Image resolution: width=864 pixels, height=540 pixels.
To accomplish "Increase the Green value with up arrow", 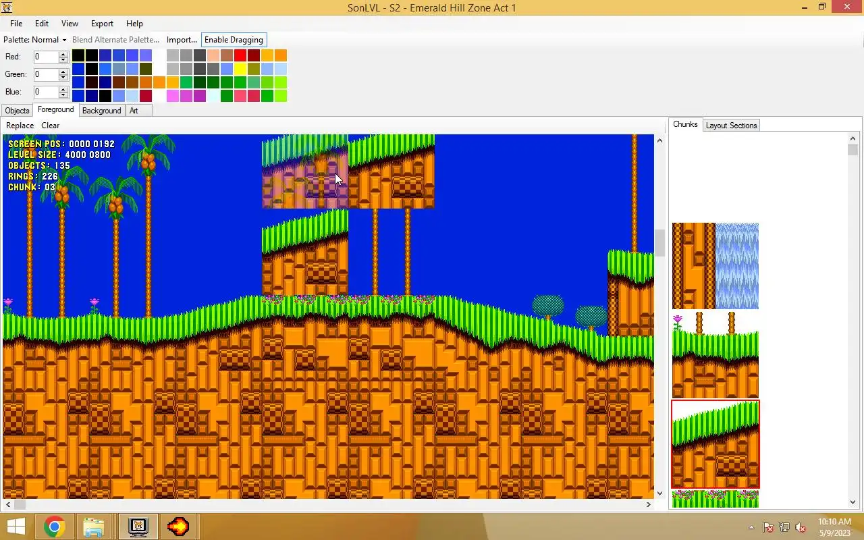I will [63, 72].
